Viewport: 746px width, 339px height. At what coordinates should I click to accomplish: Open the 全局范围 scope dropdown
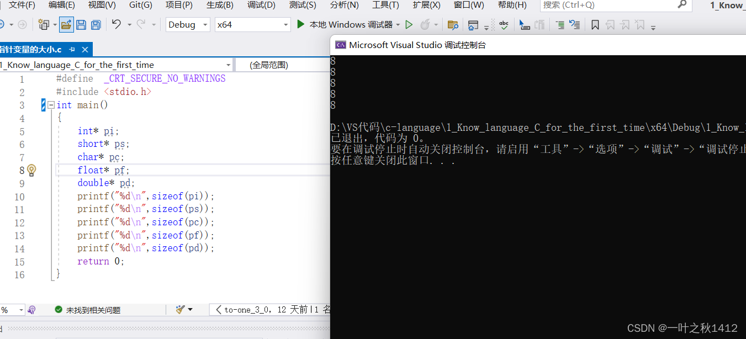point(283,65)
